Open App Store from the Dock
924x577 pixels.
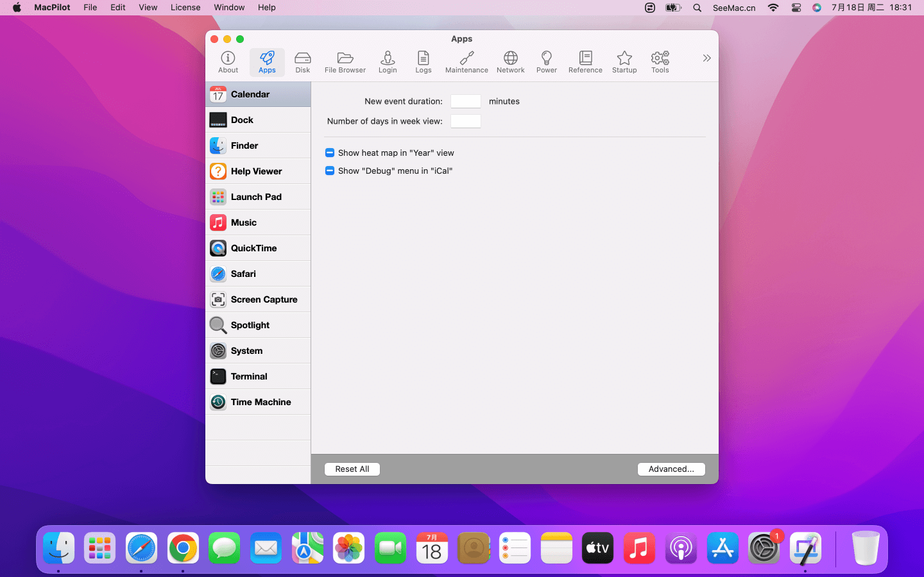coord(723,548)
